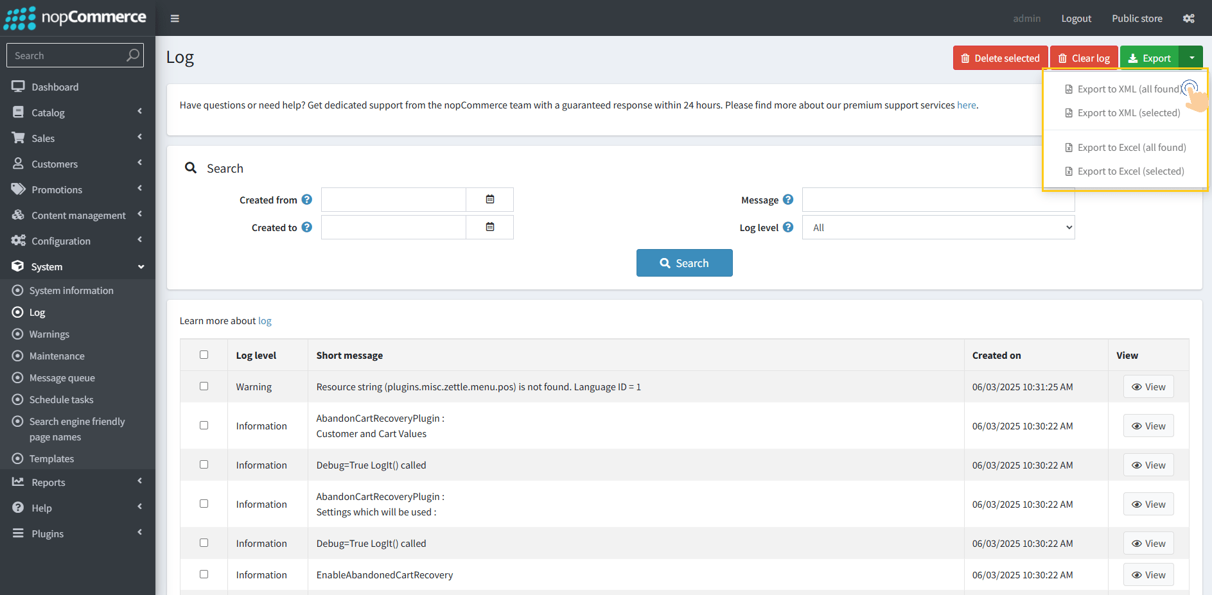The image size is (1212, 595).
Task: Click the nopCommerce logo
Action: click(x=76, y=18)
